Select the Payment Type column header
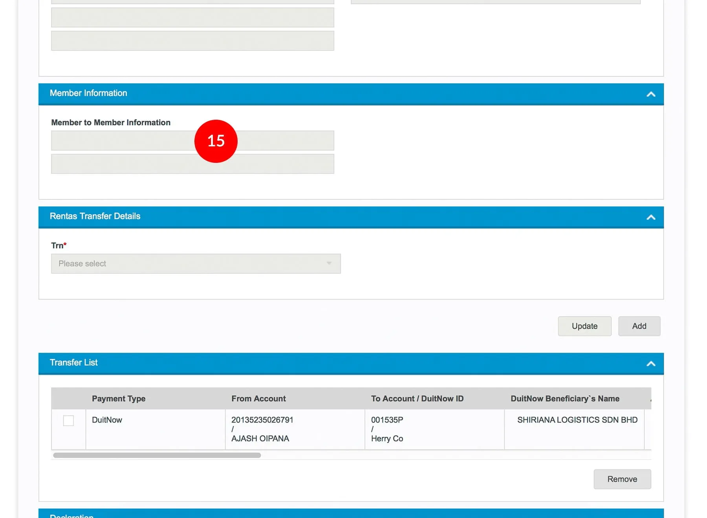 pos(119,399)
